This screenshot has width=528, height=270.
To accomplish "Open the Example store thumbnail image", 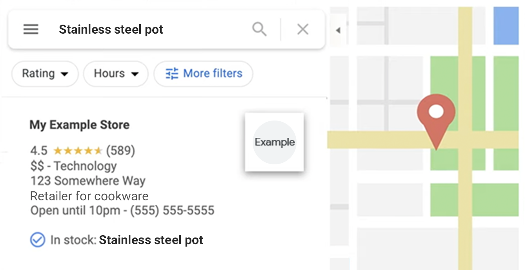I will 274,142.
